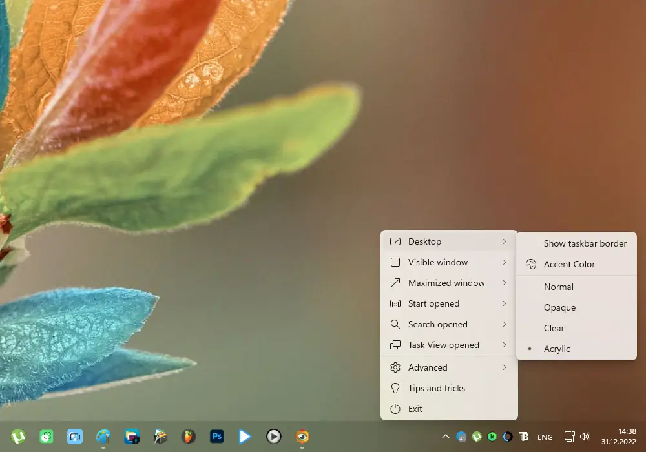Open the clock showing 14:38 31.12.2022
Screen dimensions: 646x452
point(618,437)
